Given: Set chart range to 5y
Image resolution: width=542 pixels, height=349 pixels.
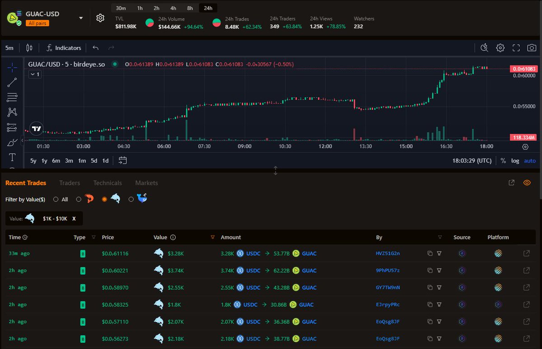Looking at the screenshot, I should click(x=33, y=161).
